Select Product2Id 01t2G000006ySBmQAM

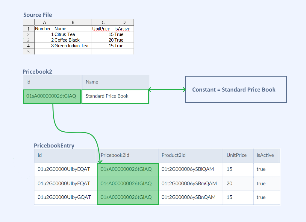pos(190,184)
